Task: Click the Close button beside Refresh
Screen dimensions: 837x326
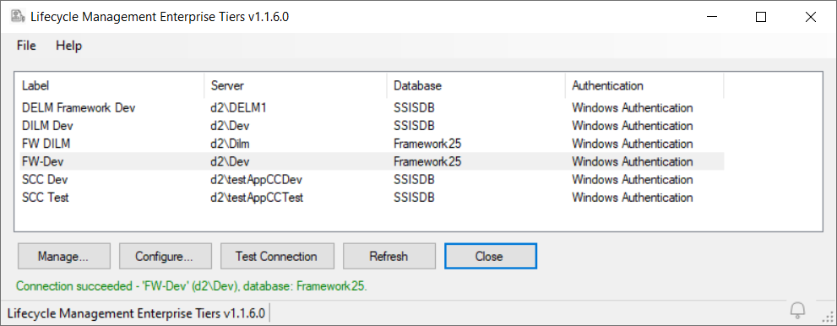Action: point(490,256)
